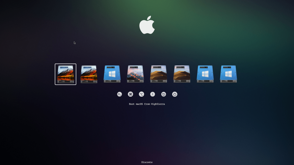This screenshot has width=294, height=165.
Task: Select the last Windows drive in row
Action: pyautogui.click(x=228, y=74)
